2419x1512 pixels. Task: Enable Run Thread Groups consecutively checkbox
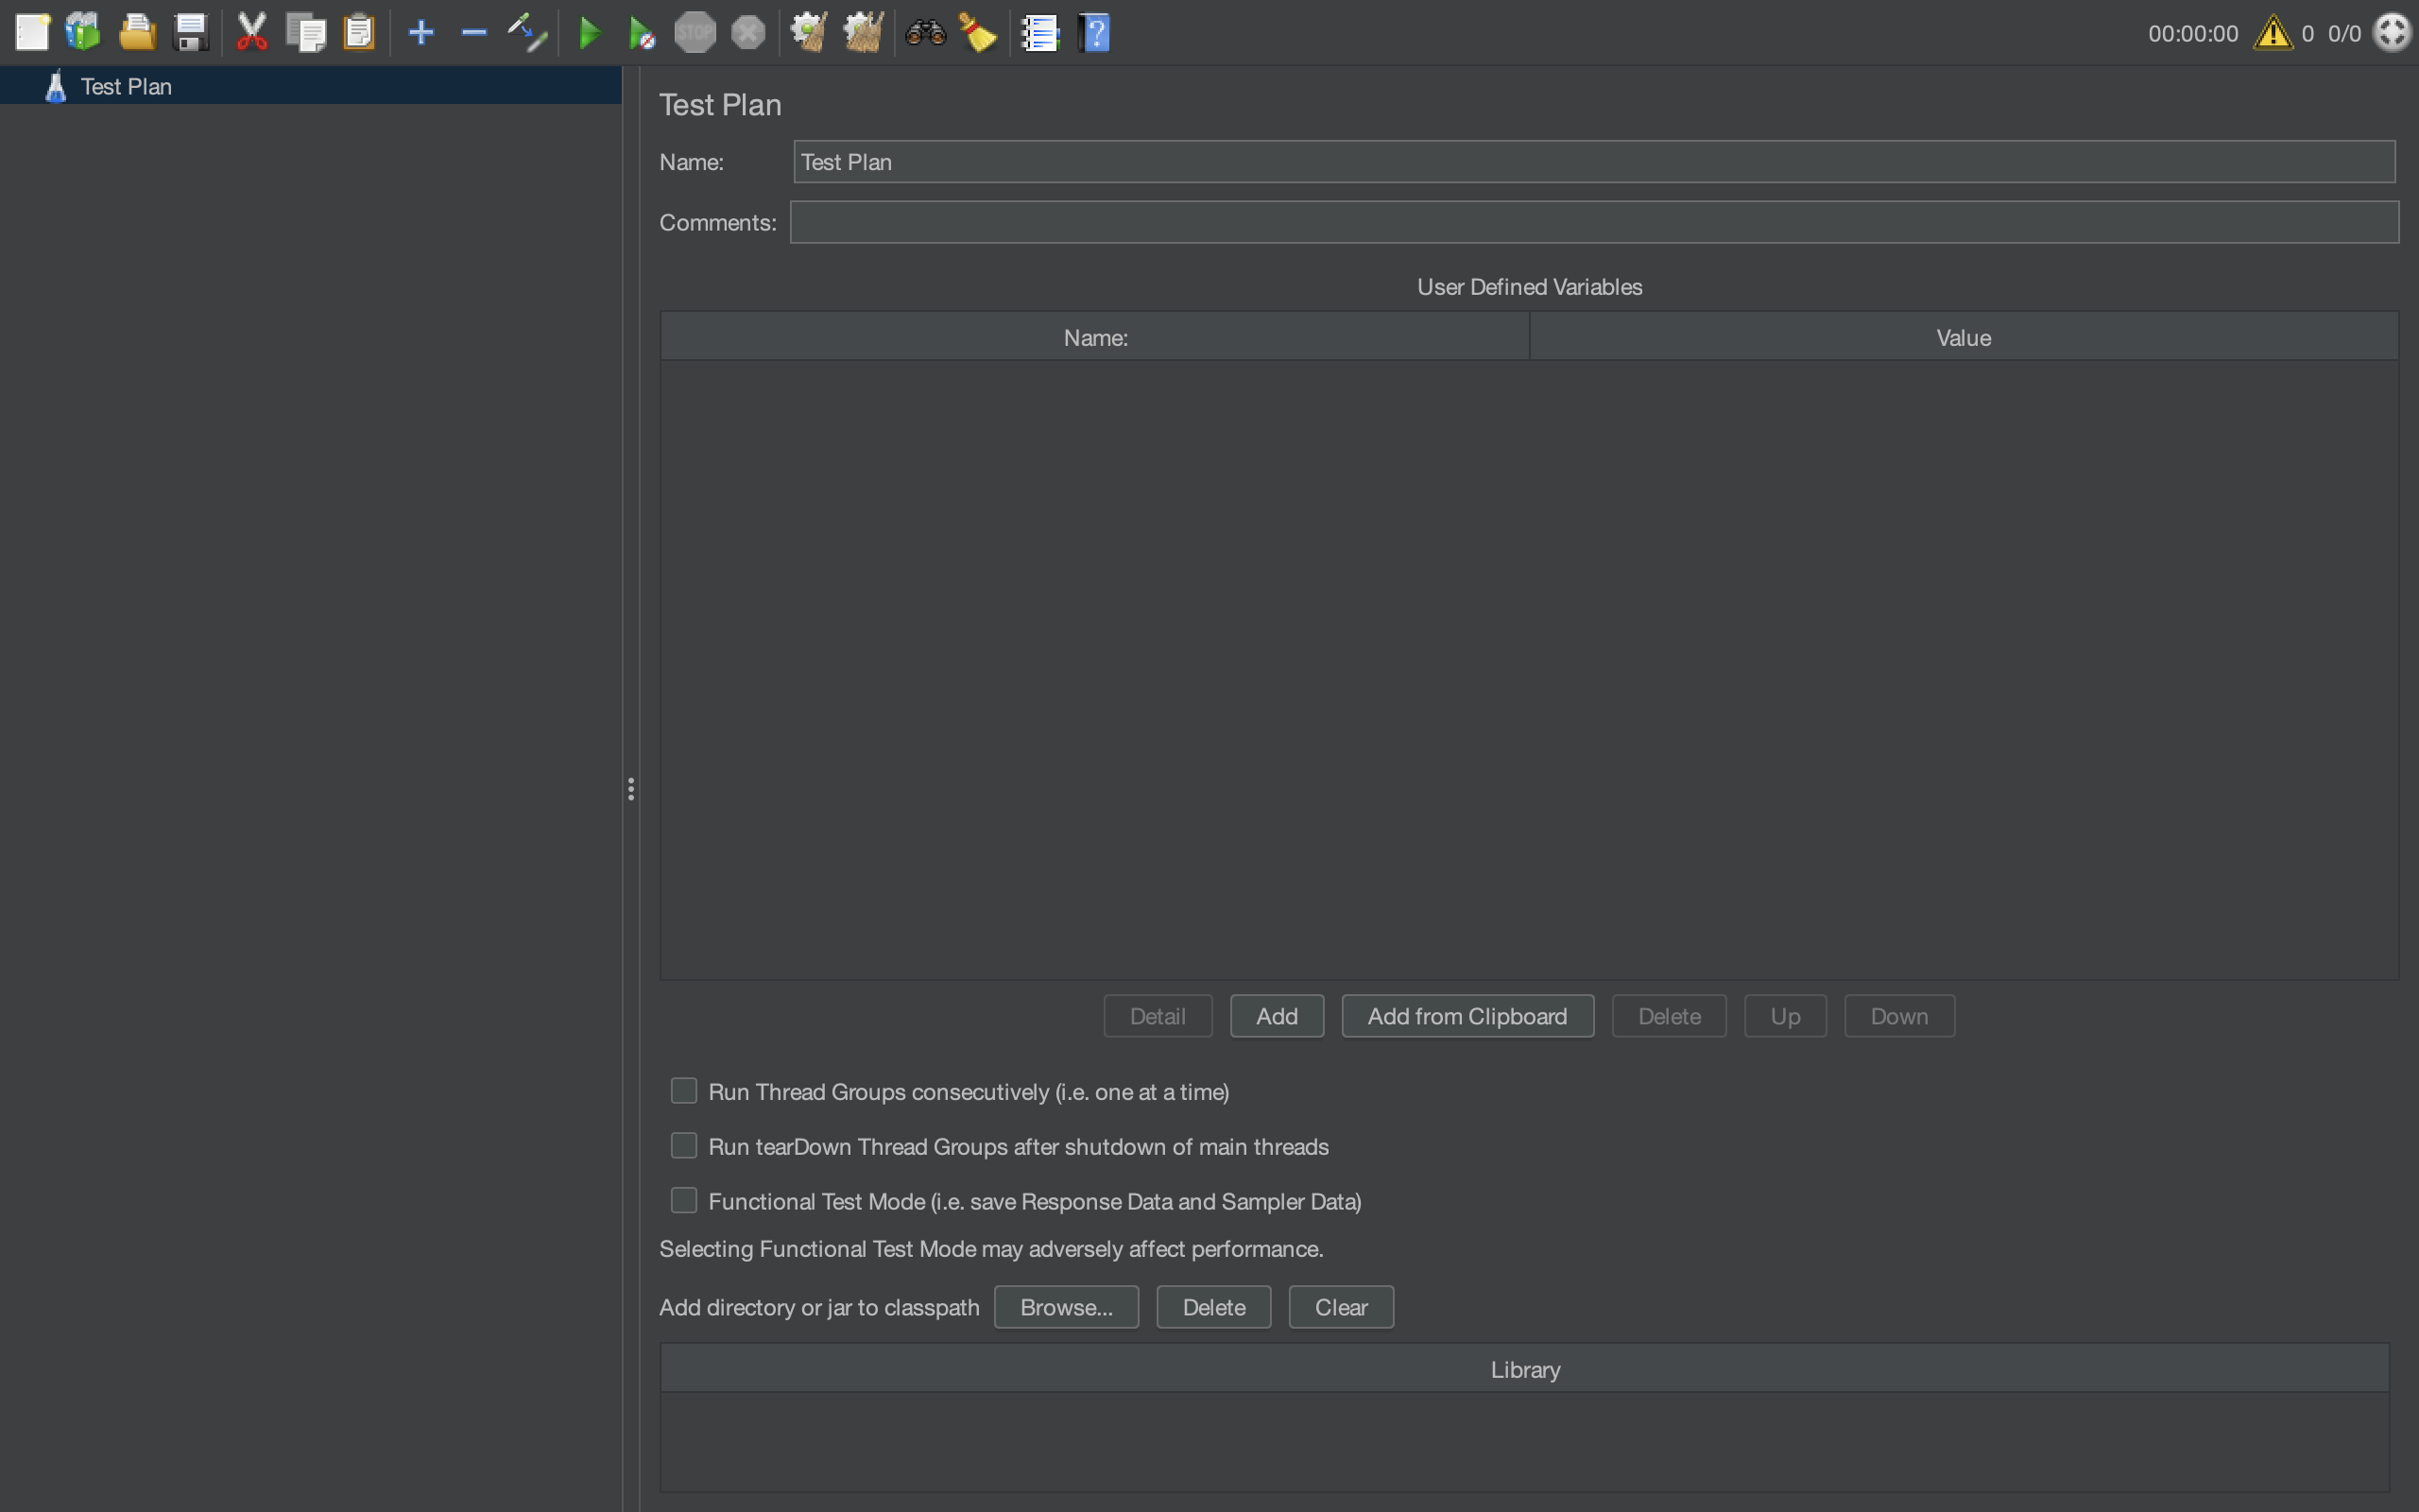tap(684, 1090)
